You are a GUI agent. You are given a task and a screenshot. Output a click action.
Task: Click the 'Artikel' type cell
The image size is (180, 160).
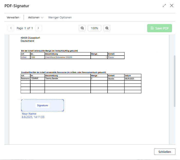(x=25, y=57)
